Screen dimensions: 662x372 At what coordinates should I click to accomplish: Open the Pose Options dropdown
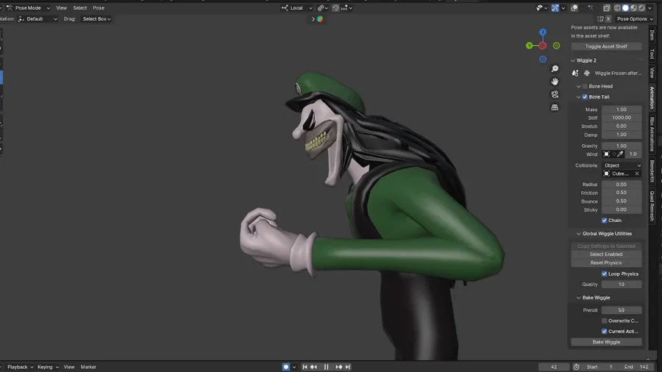pos(635,19)
